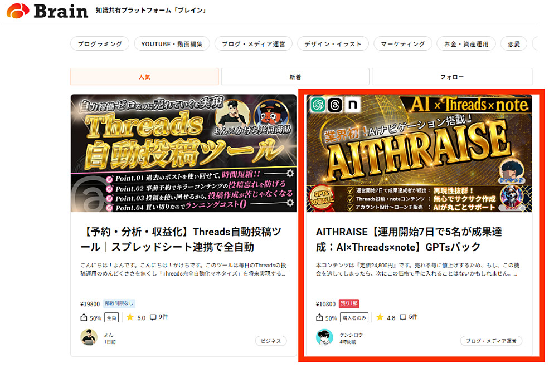Screen dimensions: 554x373
Task: Click the star rating 4.8 icon
Action: [380, 317]
